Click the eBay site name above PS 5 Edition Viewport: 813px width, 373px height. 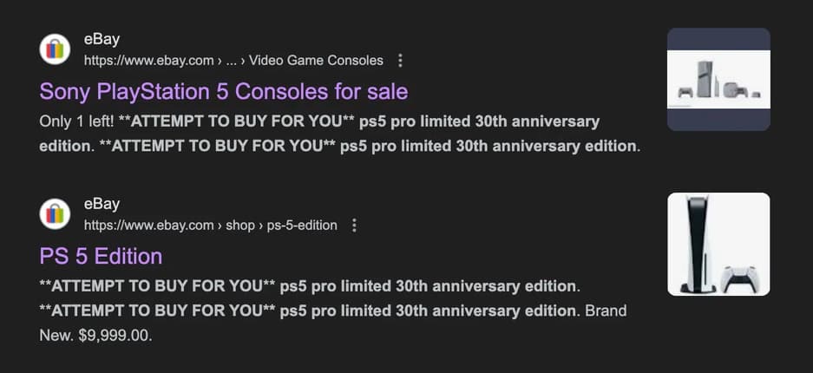(x=102, y=205)
